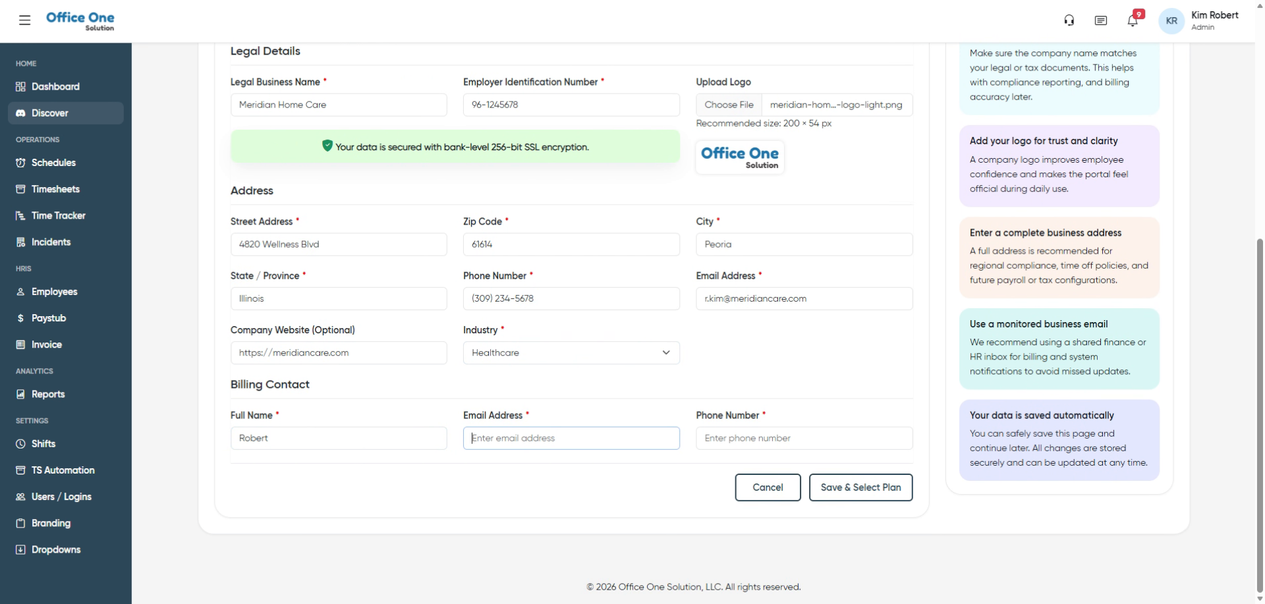Click the billing contact email address field
This screenshot has height=604, width=1265.
coord(571,438)
